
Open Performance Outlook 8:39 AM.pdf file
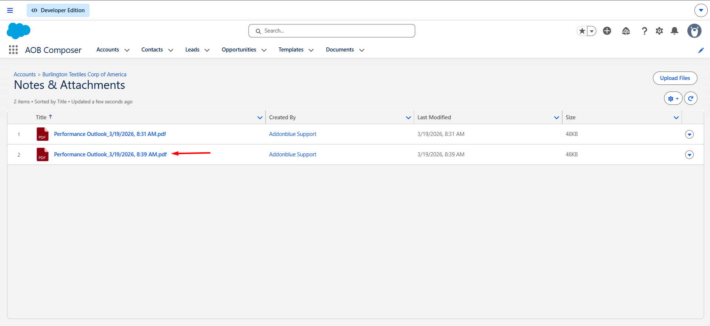point(110,154)
